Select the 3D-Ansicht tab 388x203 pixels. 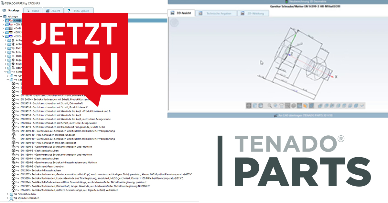point(181,13)
